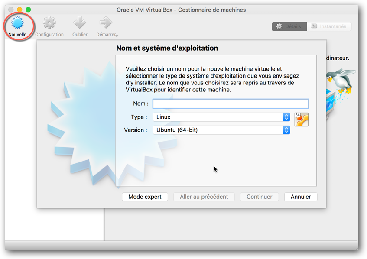367x259 pixels.
Task: Click the yellow minimize window button
Action: pos(19,10)
